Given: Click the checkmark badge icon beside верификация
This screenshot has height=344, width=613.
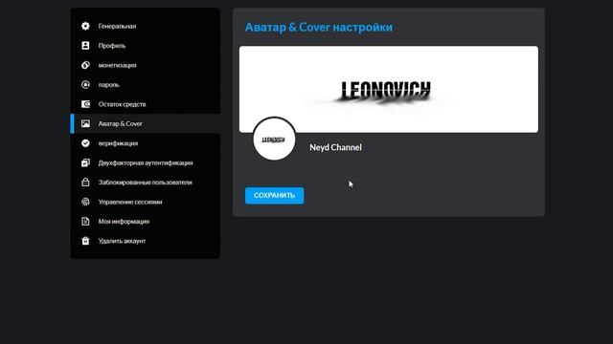Looking at the screenshot, I should tap(85, 142).
